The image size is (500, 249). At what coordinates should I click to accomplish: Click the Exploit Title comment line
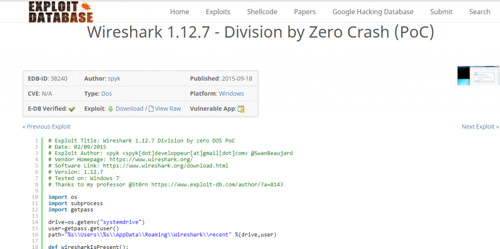click(142, 141)
